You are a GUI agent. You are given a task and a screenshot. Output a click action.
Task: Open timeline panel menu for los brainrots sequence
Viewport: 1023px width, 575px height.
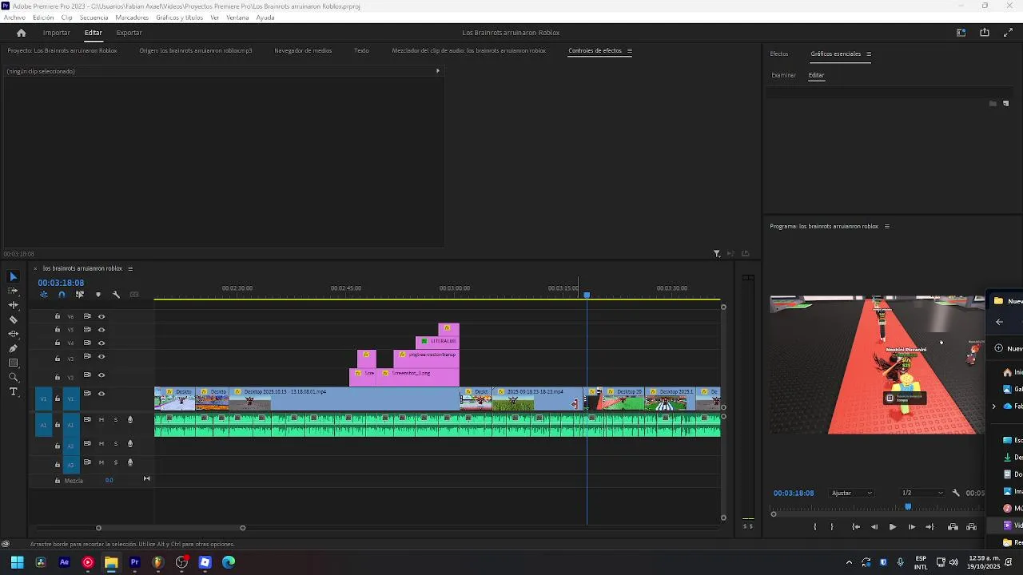tap(130, 268)
